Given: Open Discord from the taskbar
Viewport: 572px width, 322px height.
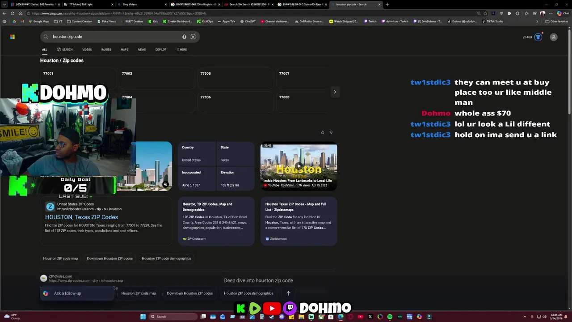Looking at the screenshot, I should [x=282, y=317].
